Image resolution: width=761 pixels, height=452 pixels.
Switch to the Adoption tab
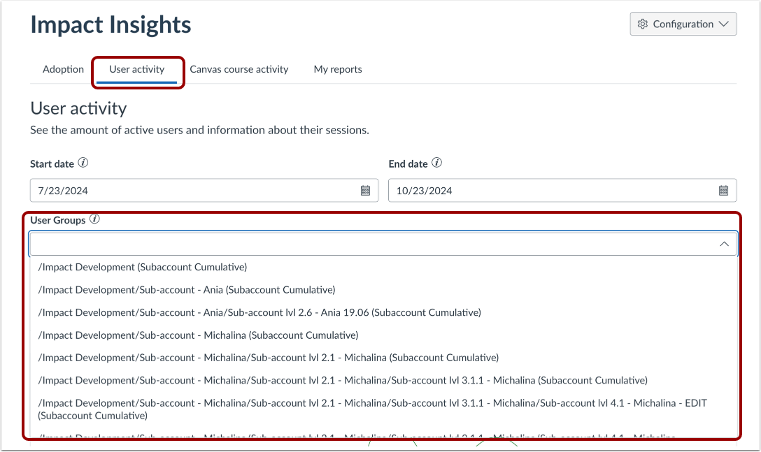pos(63,69)
